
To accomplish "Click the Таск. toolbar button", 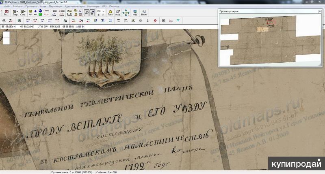I will pyautogui.click(x=110, y=13).
